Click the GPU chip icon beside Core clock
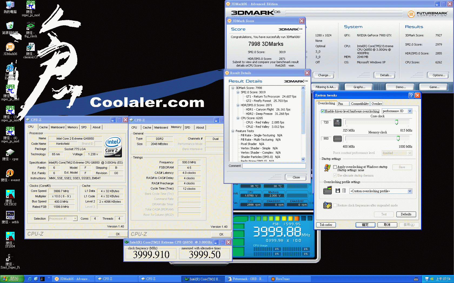 tap(337, 123)
